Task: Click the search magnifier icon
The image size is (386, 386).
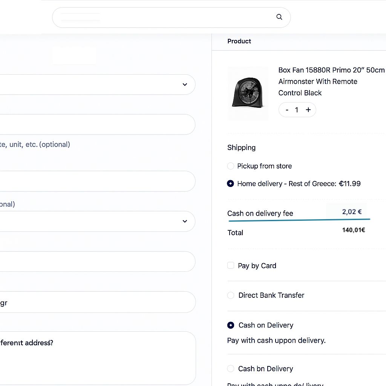Action: (279, 17)
